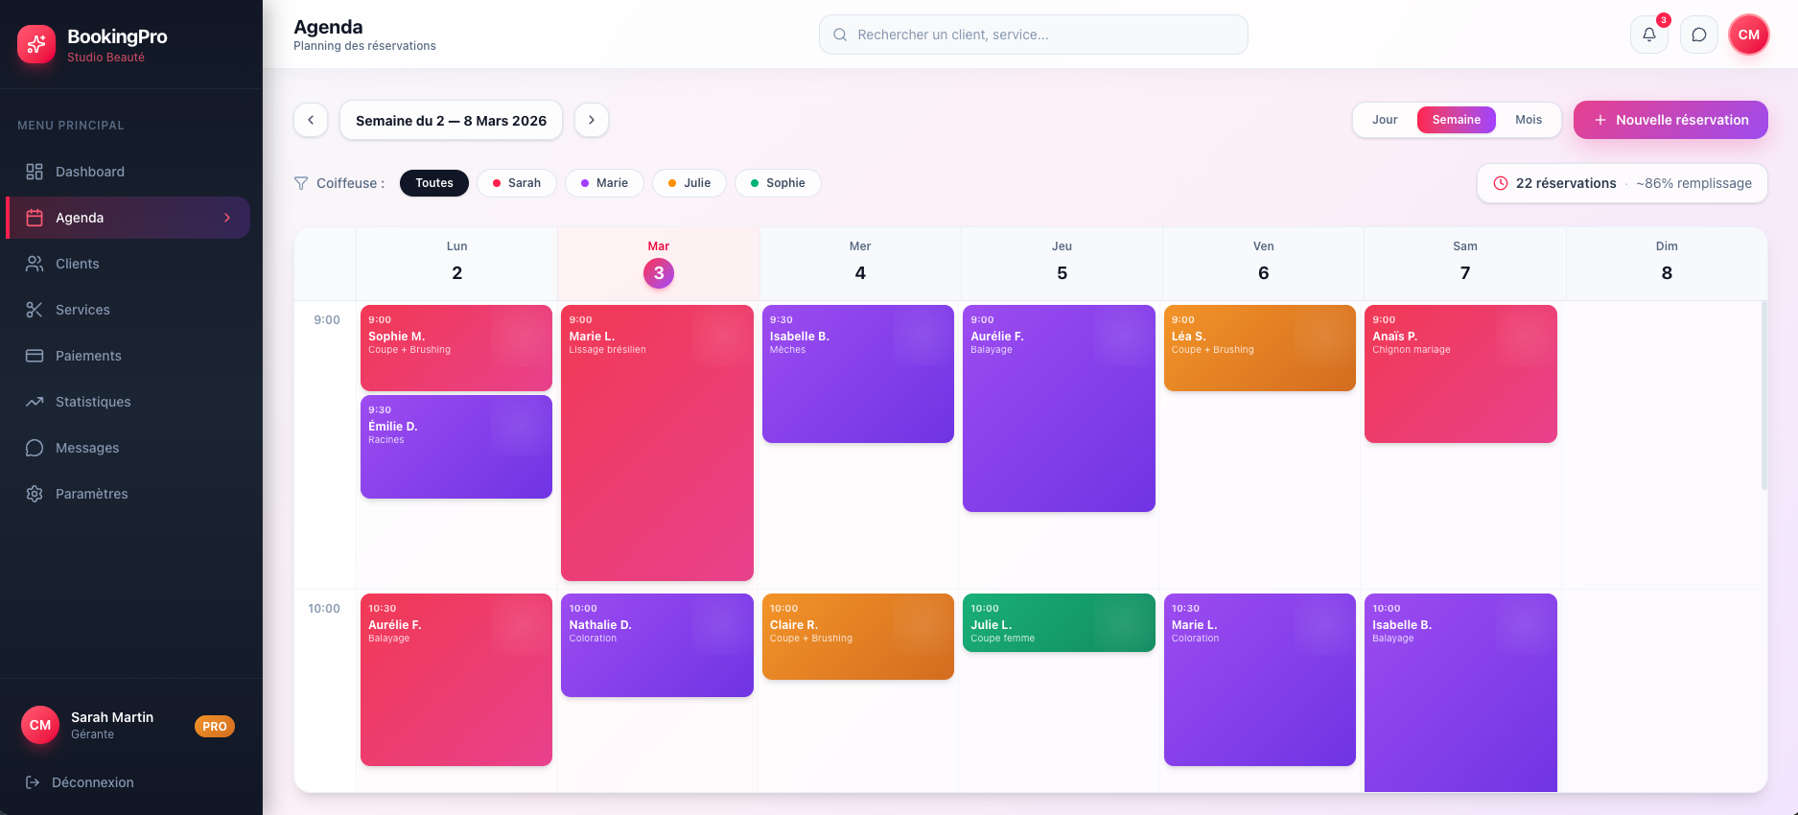Click the CM avatar in top bar
The image size is (1798, 815).
click(x=1748, y=35)
